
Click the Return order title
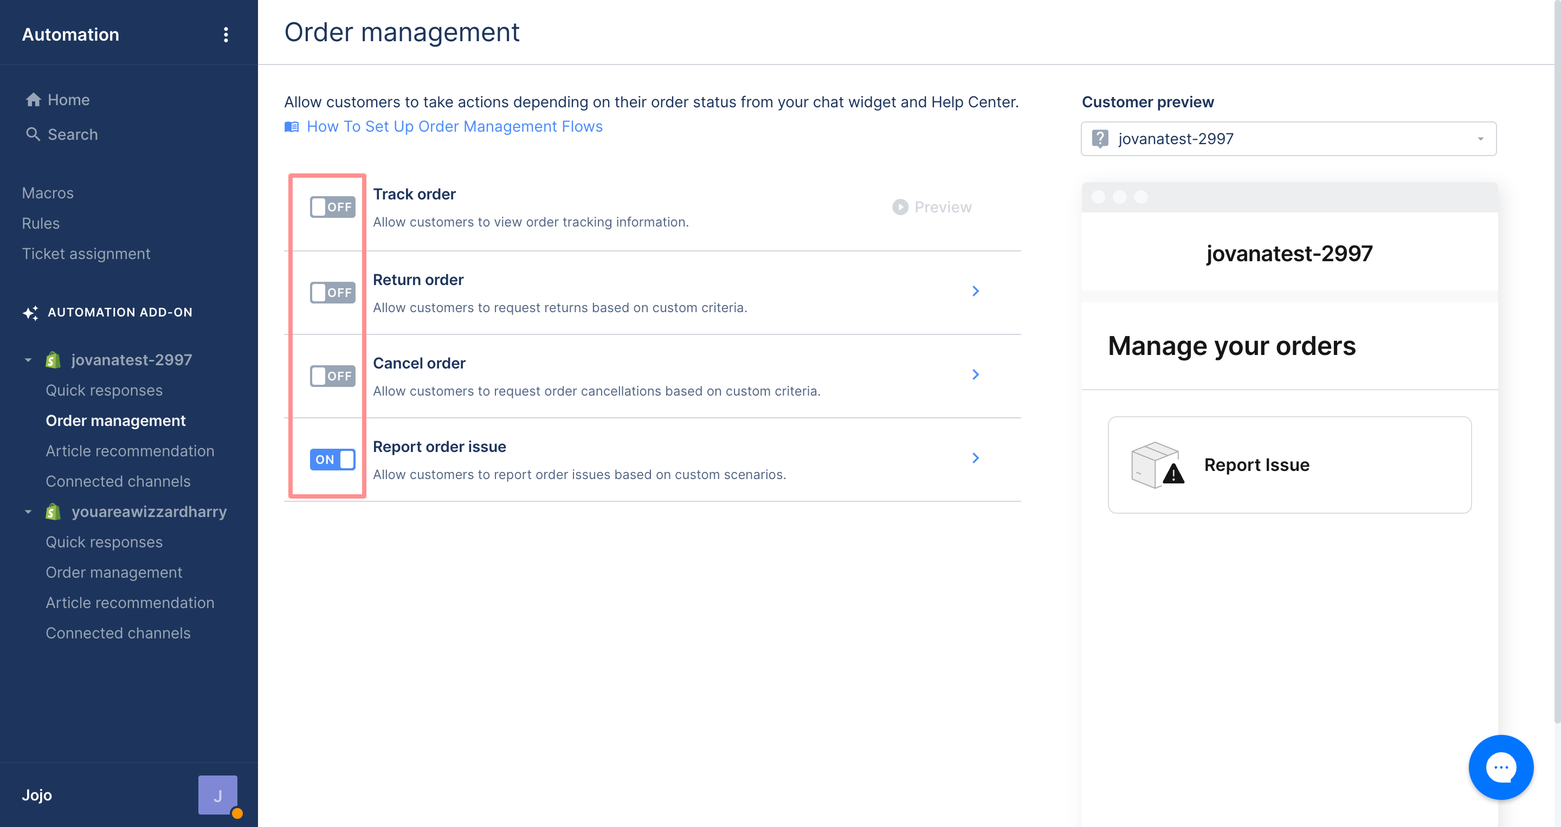pyautogui.click(x=418, y=279)
